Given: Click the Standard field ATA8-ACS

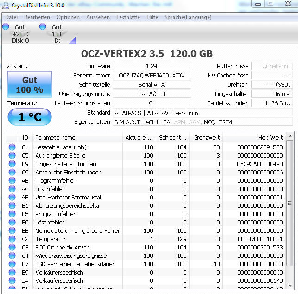Looking at the screenshot, I should [203, 113].
